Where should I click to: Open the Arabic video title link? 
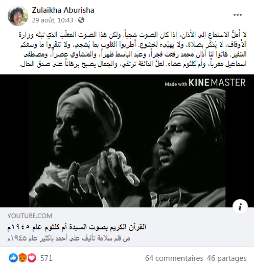point(77,227)
